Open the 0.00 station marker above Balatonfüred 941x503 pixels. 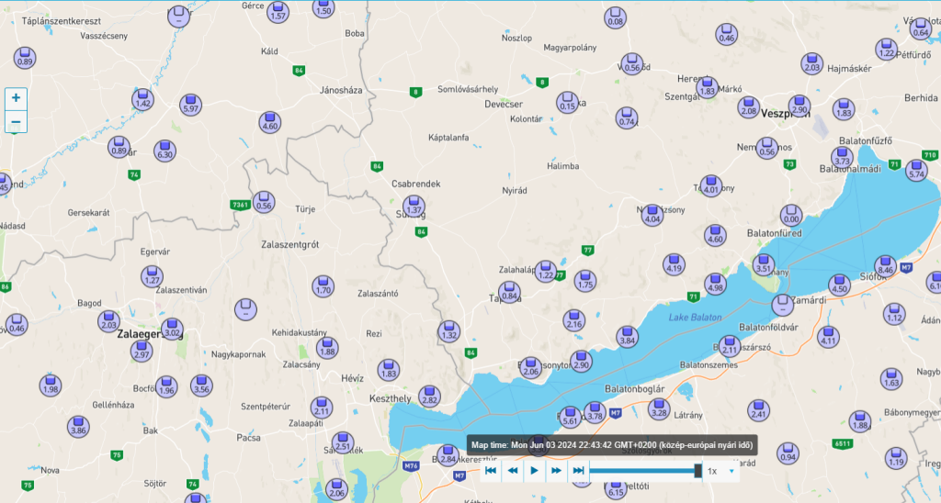[x=791, y=216]
